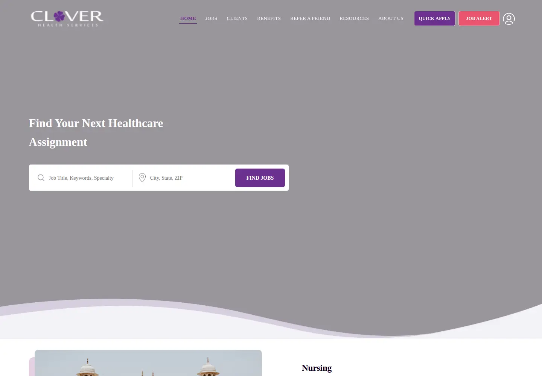Open the Benefits menu item
The height and width of the screenshot is (376, 542).
click(x=269, y=18)
